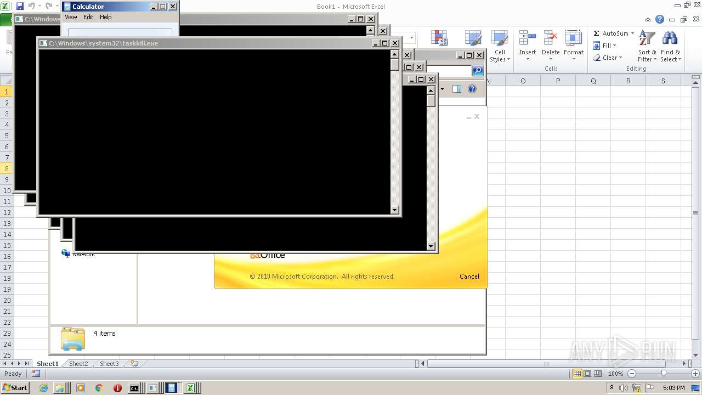
Task: Zoom in with plus button
Action: click(695, 374)
